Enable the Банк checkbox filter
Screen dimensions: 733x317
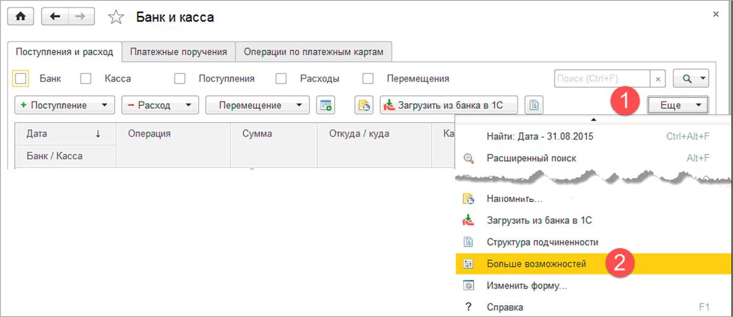20,79
